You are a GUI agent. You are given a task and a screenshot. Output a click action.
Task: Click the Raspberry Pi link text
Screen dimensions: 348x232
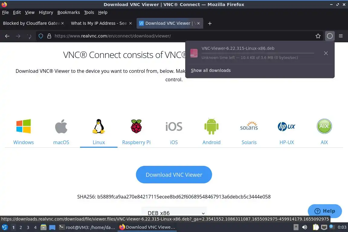(136, 142)
